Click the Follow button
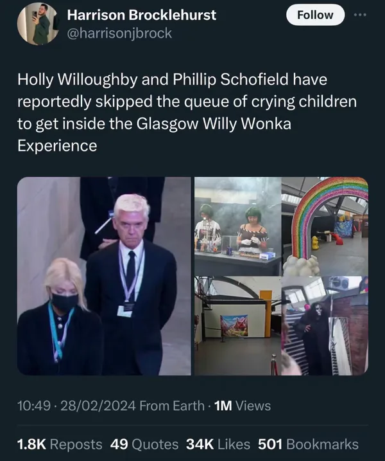 pyautogui.click(x=315, y=15)
